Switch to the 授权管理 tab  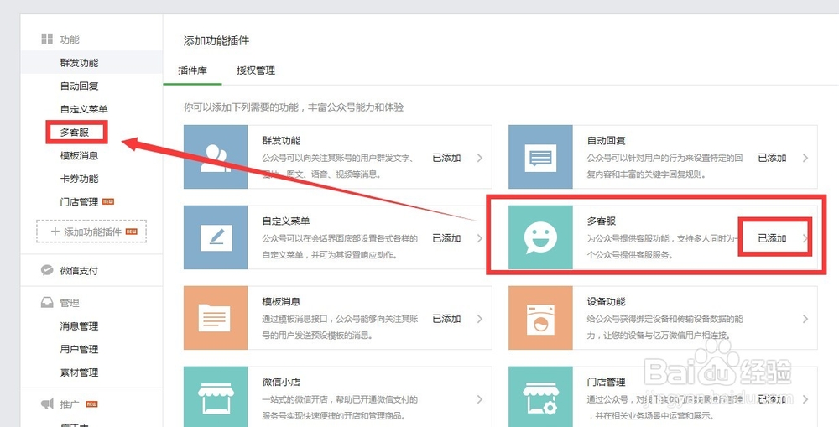(x=256, y=70)
